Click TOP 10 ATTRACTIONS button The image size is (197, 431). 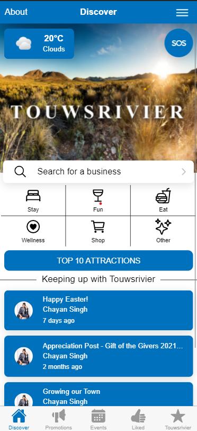click(x=98, y=261)
